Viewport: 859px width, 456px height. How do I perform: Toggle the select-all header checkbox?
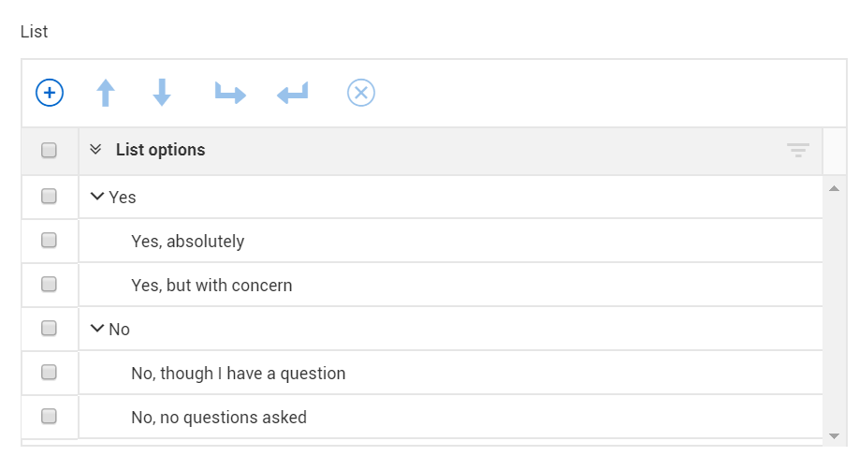click(50, 150)
